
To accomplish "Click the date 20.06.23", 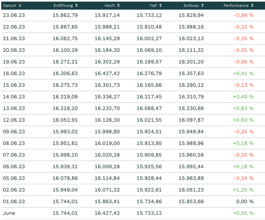I will pos(14,50).
